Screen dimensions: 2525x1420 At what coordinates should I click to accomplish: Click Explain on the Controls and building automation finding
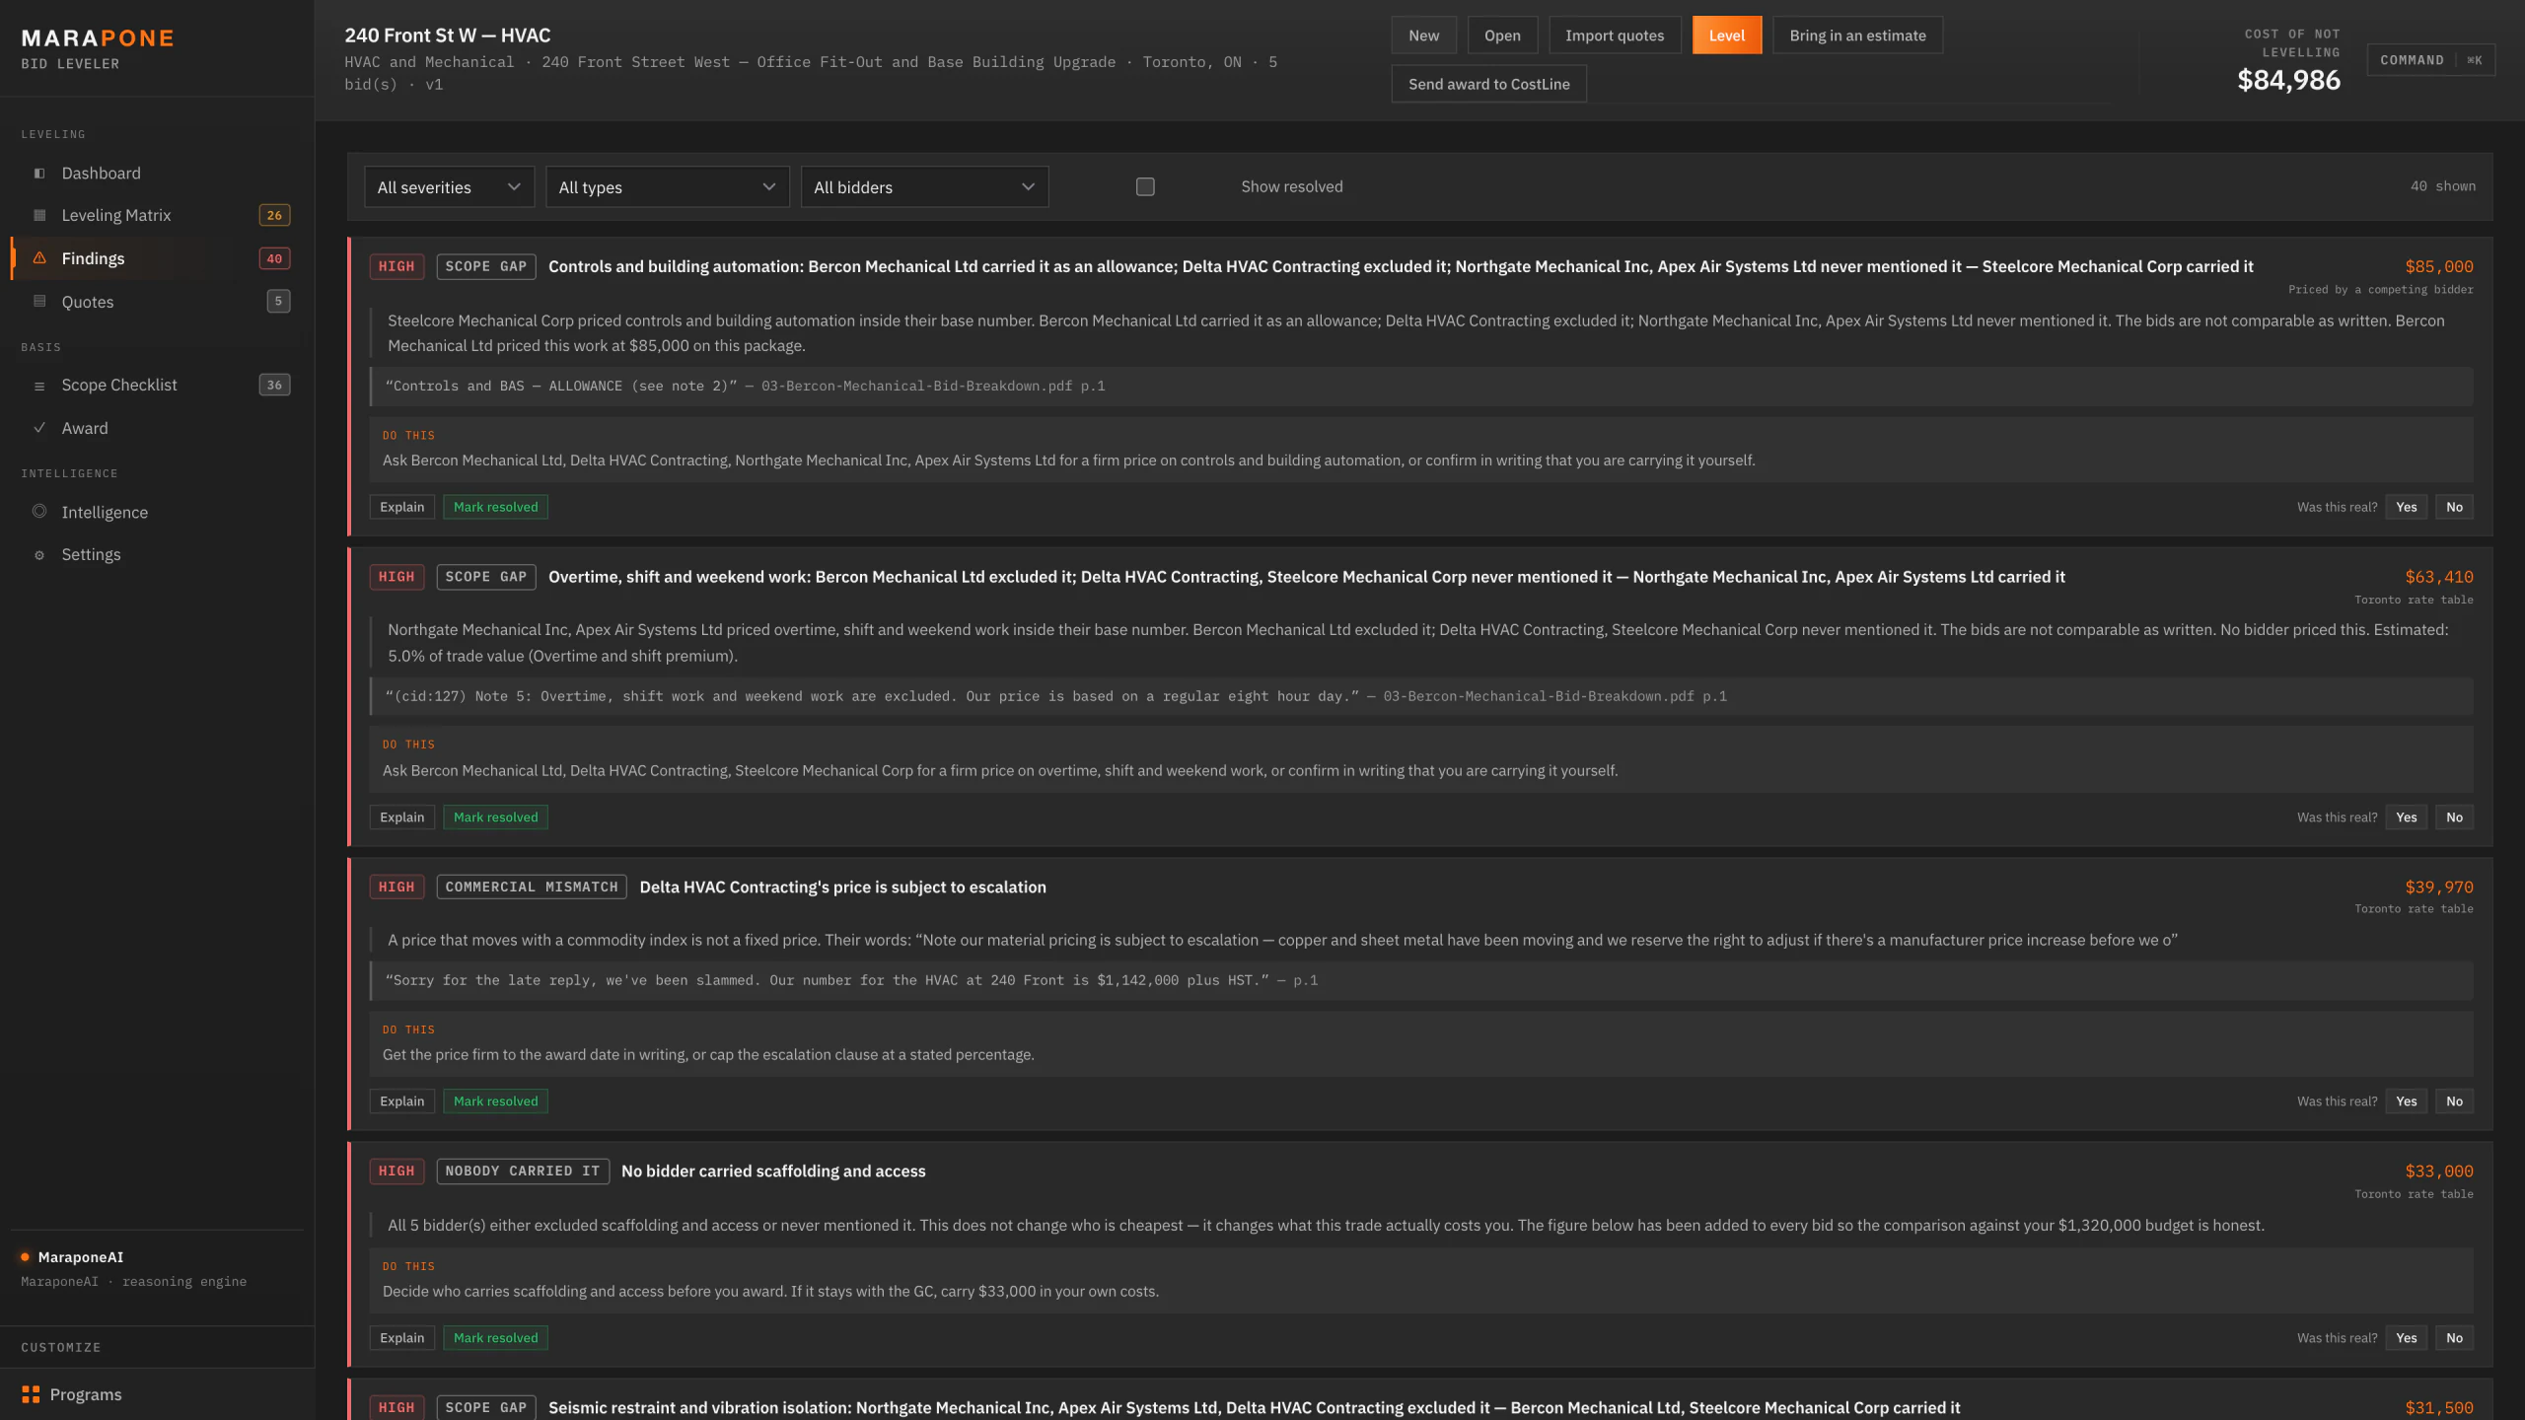pyautogui.click(x=401, y=507)
